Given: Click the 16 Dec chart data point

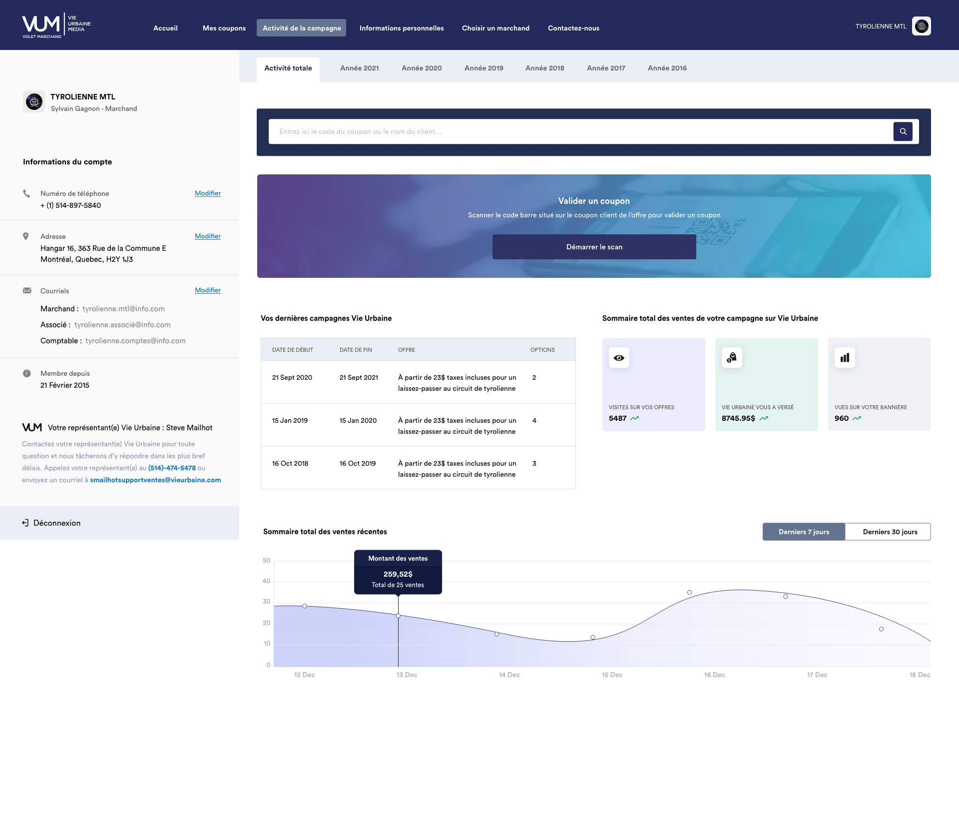Looking at the screenshot, I should click(689, 593).
